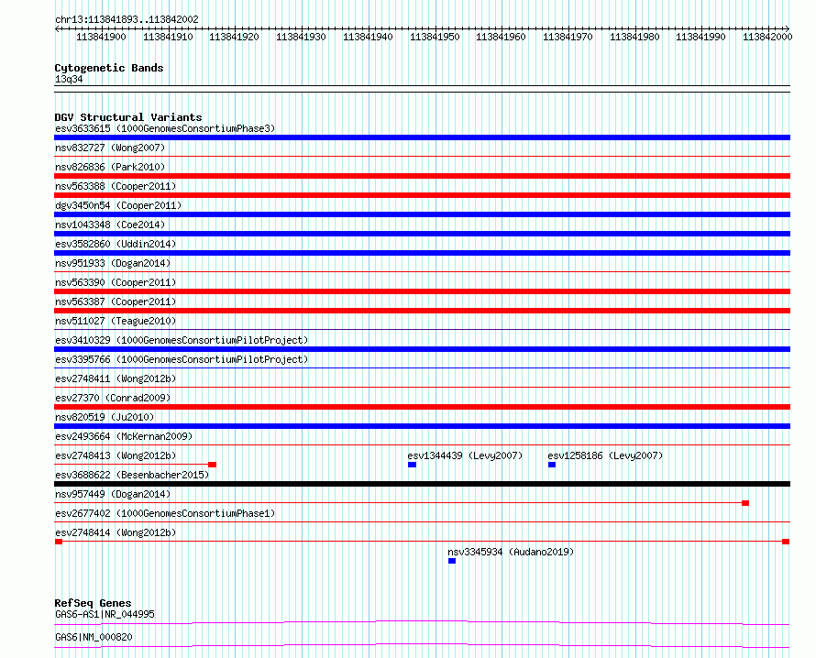Click the small blue nsv3345934 block
The width and height of the screenshot is (816, 658).
pyautogui.click(x=452, y=561)
